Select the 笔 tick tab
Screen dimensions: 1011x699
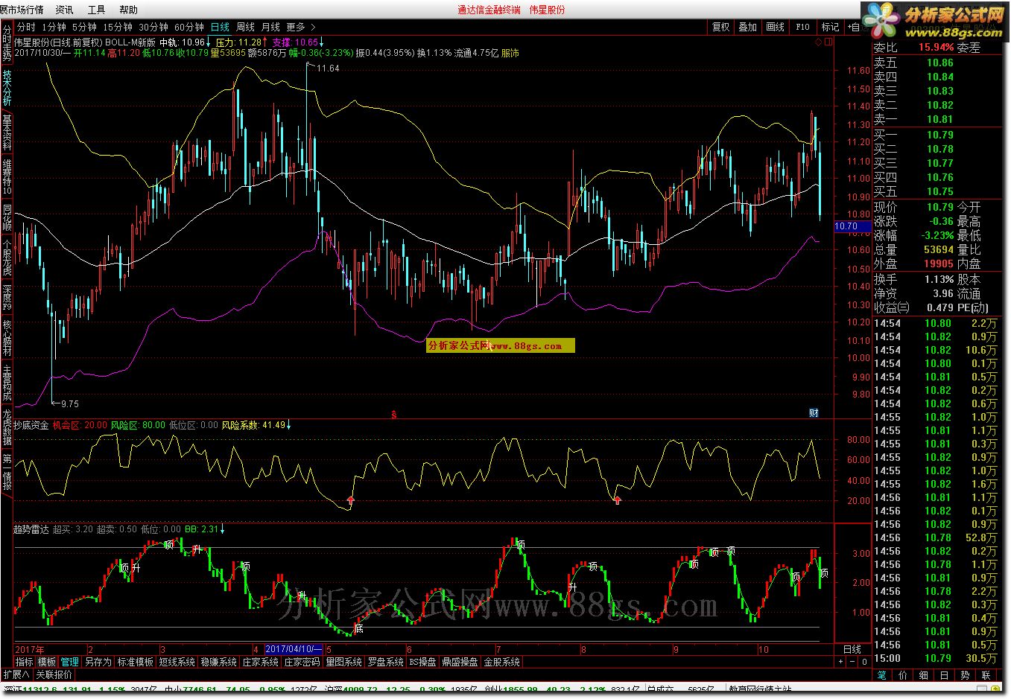pos(882,675)
